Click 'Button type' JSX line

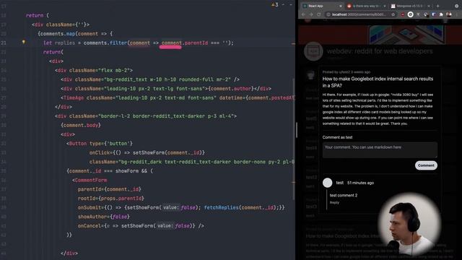point(100,144)
